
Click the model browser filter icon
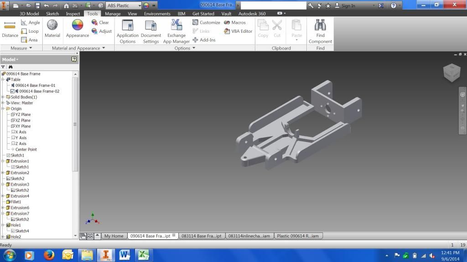[3, 67]
